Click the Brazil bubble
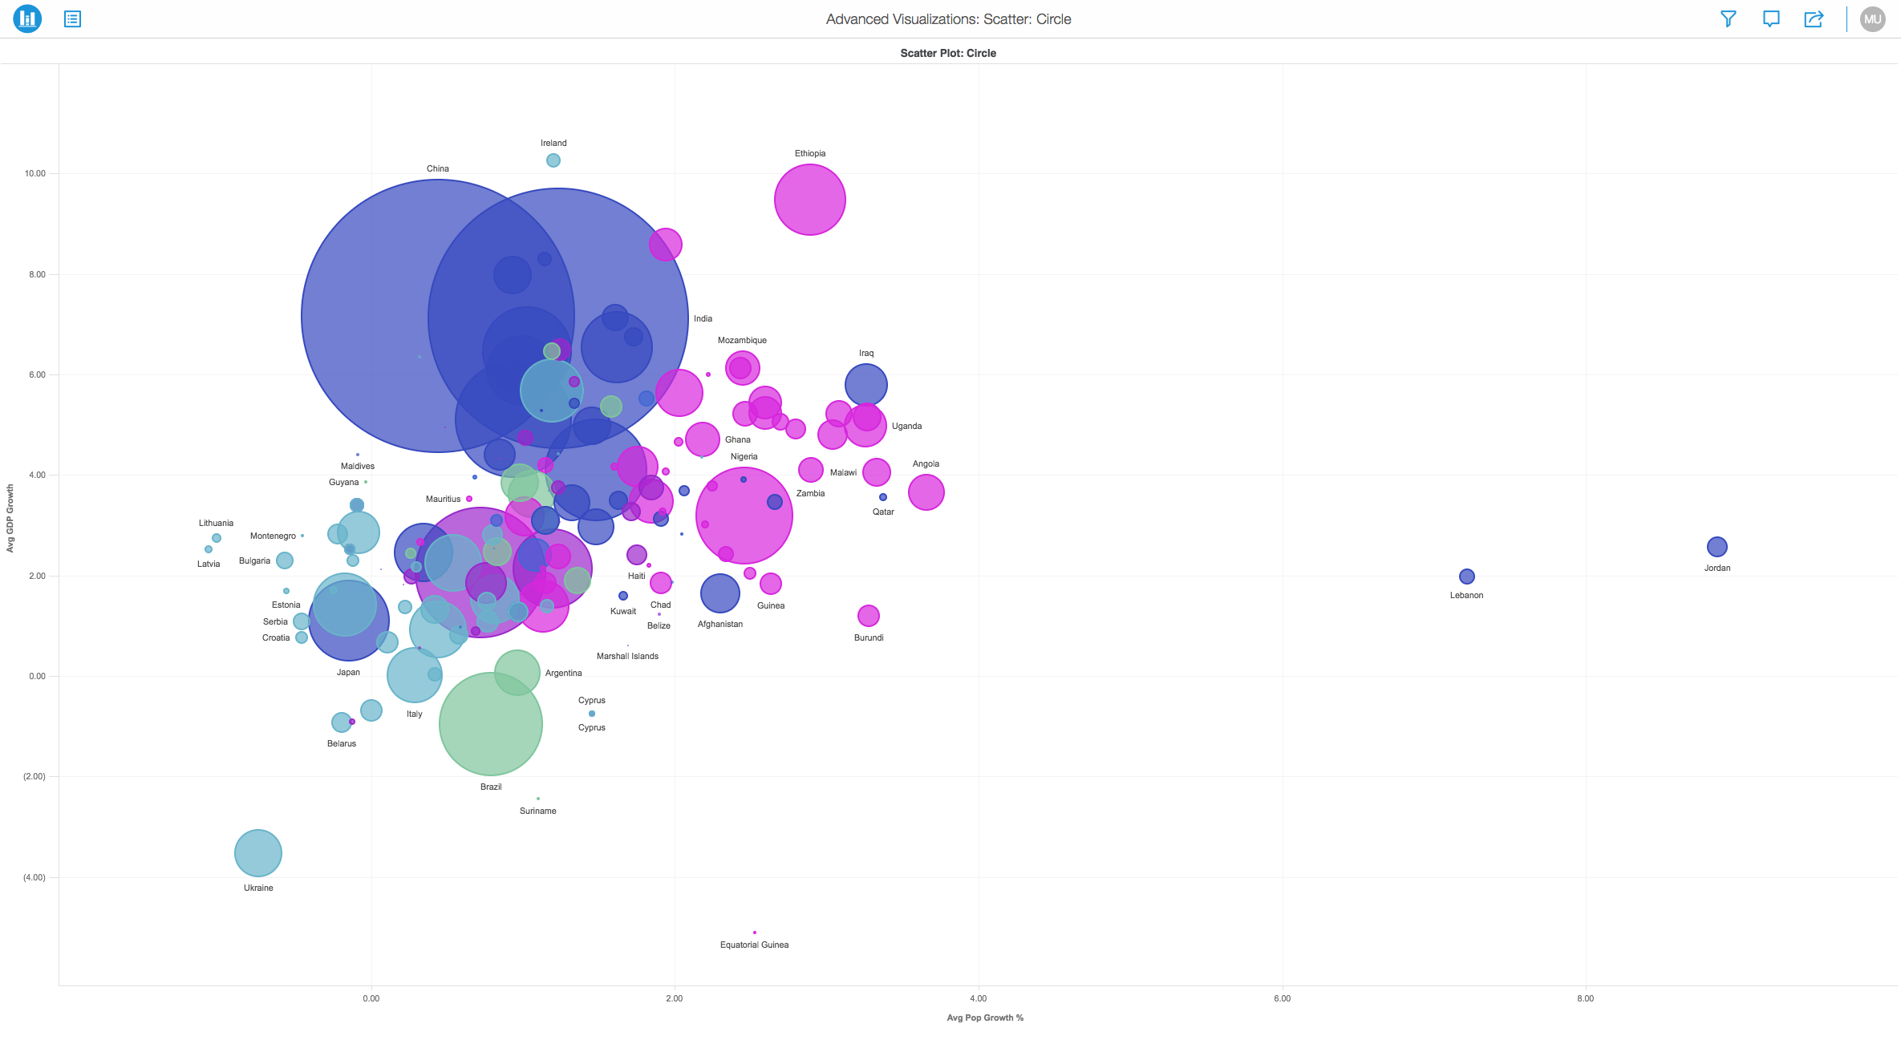 coord(490,722)
